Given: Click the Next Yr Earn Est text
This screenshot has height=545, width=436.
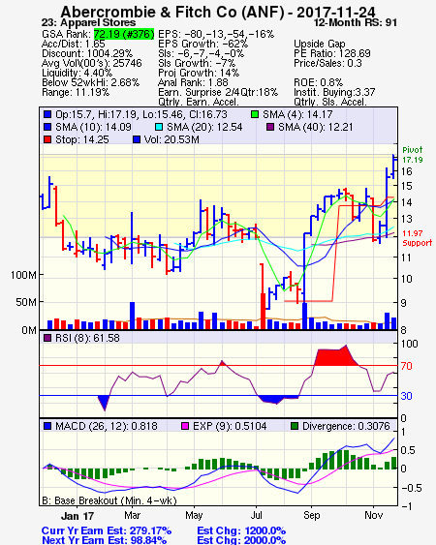Looking at the screenshot, I should (x=104, y=540).
